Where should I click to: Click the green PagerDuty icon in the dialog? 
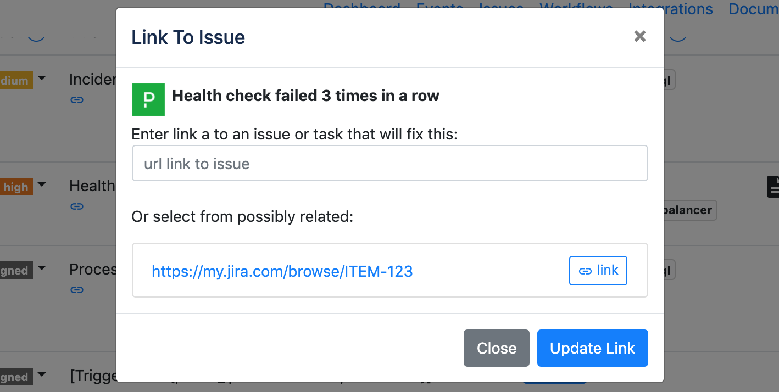click(148, 100)
